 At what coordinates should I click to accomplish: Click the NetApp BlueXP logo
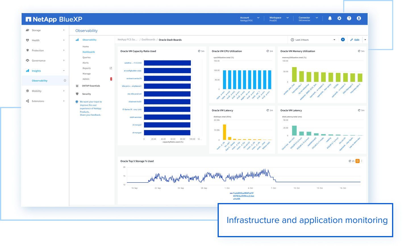pos(54,19)
